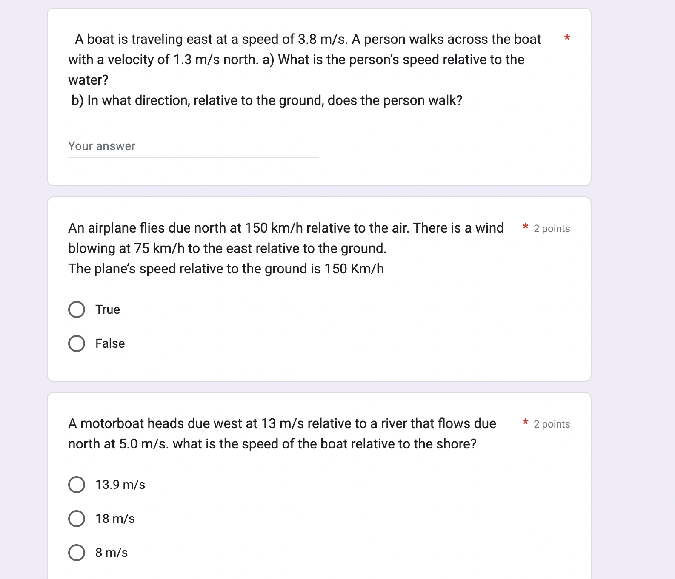Image resolution: width=675 pixels, height=579 pixels.
Task: Click the 18 m/s option circle
Action: [x=77, y=518]
